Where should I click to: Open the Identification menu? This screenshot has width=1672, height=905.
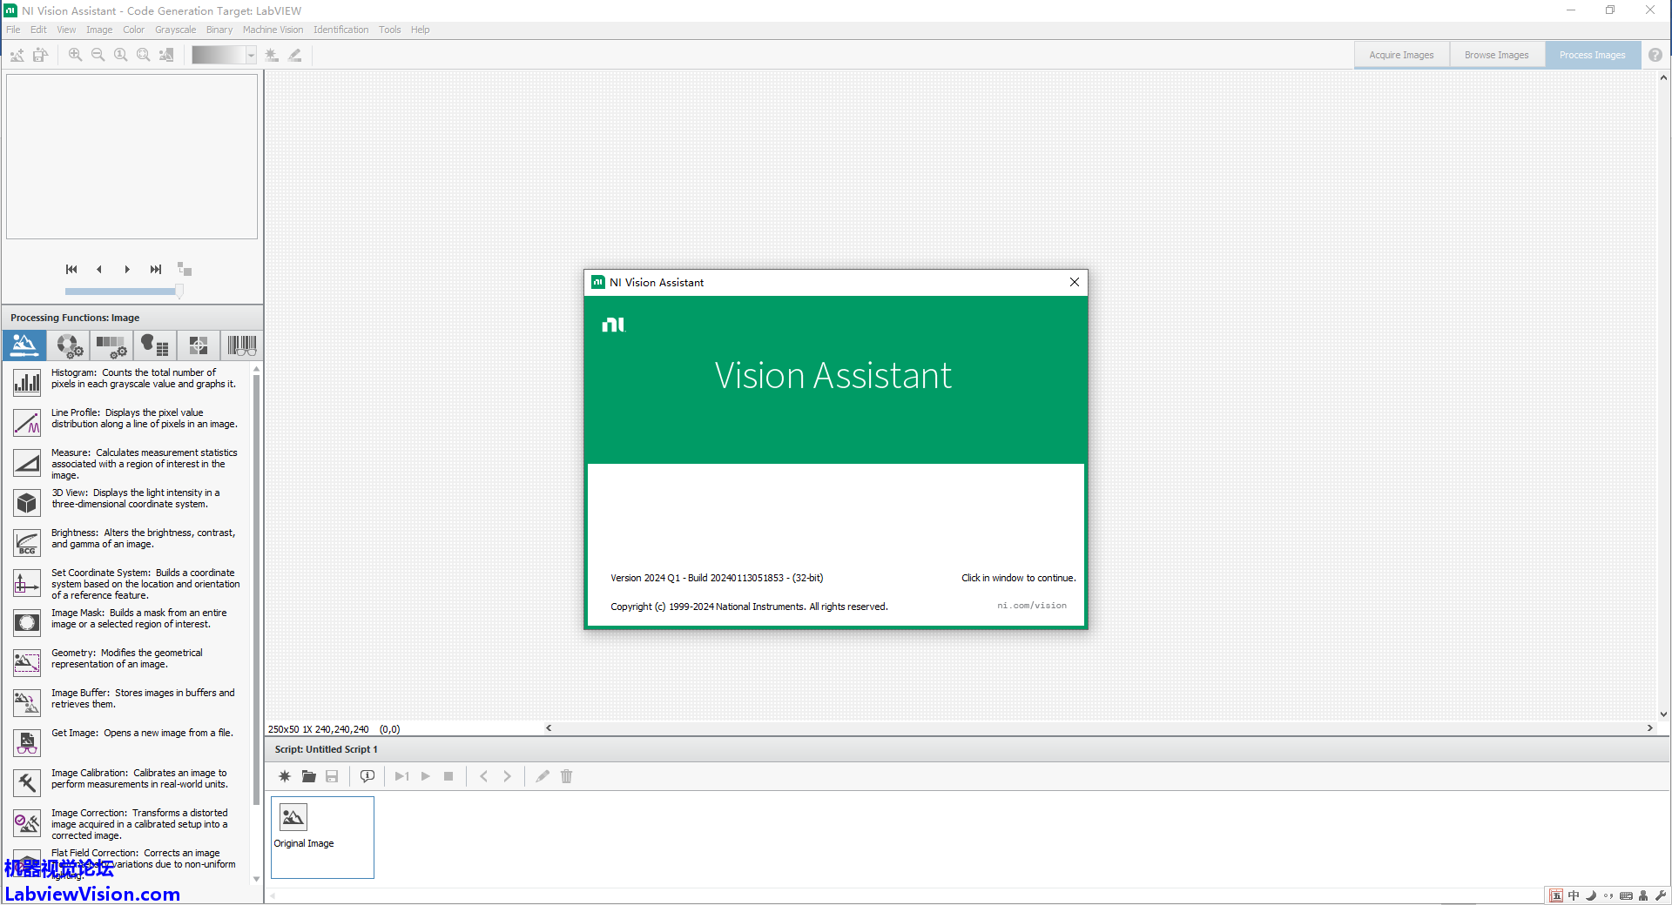pyautogui.click(x=340, y=30)
